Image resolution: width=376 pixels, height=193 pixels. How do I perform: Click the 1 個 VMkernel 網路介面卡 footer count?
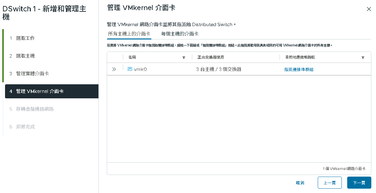click(x=344, y=169)
